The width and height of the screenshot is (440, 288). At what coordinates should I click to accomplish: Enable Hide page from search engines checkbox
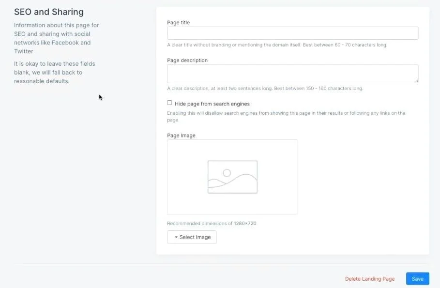coord(169,103)
